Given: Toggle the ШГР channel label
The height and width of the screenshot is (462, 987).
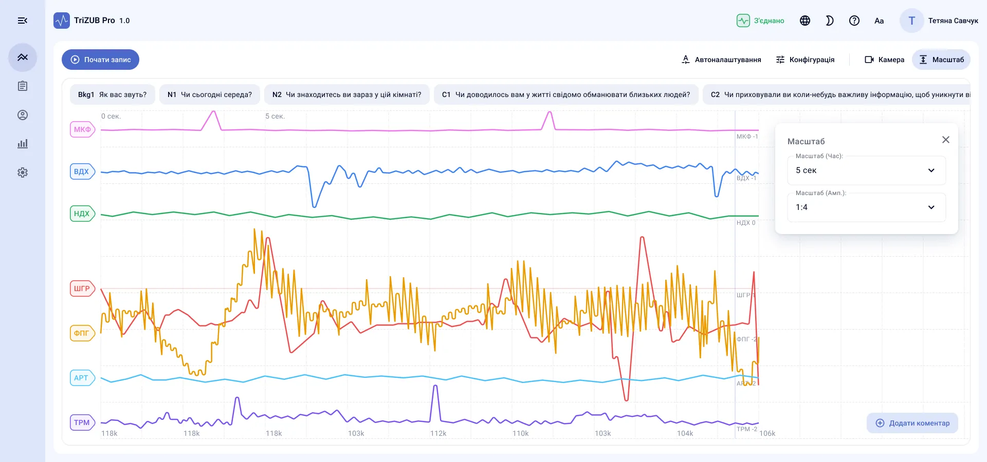Looking at the screenshot, I should click(82, 288).
